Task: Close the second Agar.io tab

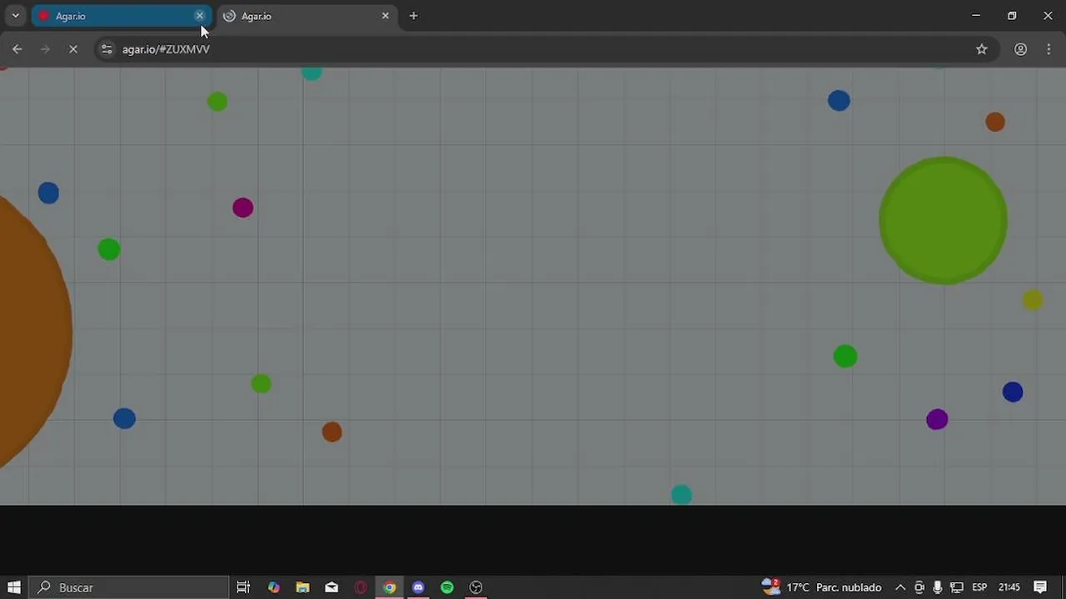Action: (x=385, y=16)
